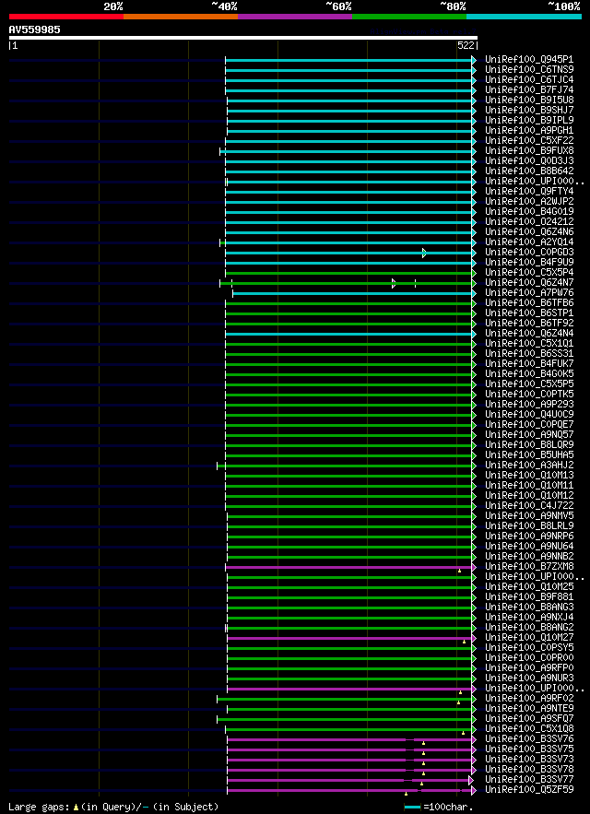Select the UniRef100_Q4U0C9 label
The image size is (590, 814).
pos(529,415)
